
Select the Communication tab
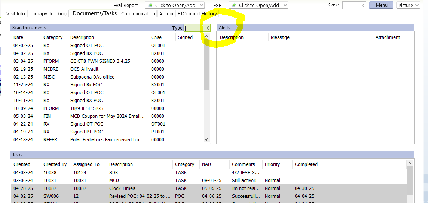138,14
